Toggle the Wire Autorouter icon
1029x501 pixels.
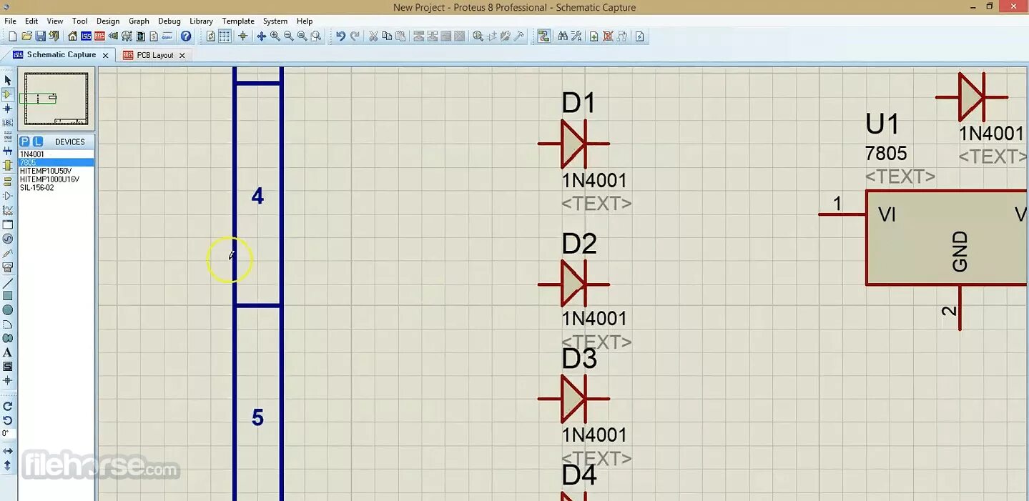coord(544,36)
